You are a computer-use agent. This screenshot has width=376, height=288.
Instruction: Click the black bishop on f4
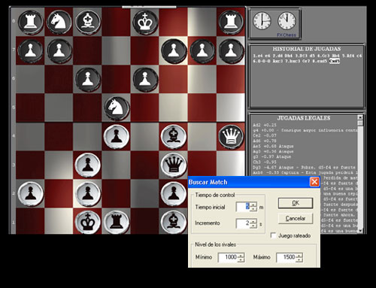(x=174, y=137)
